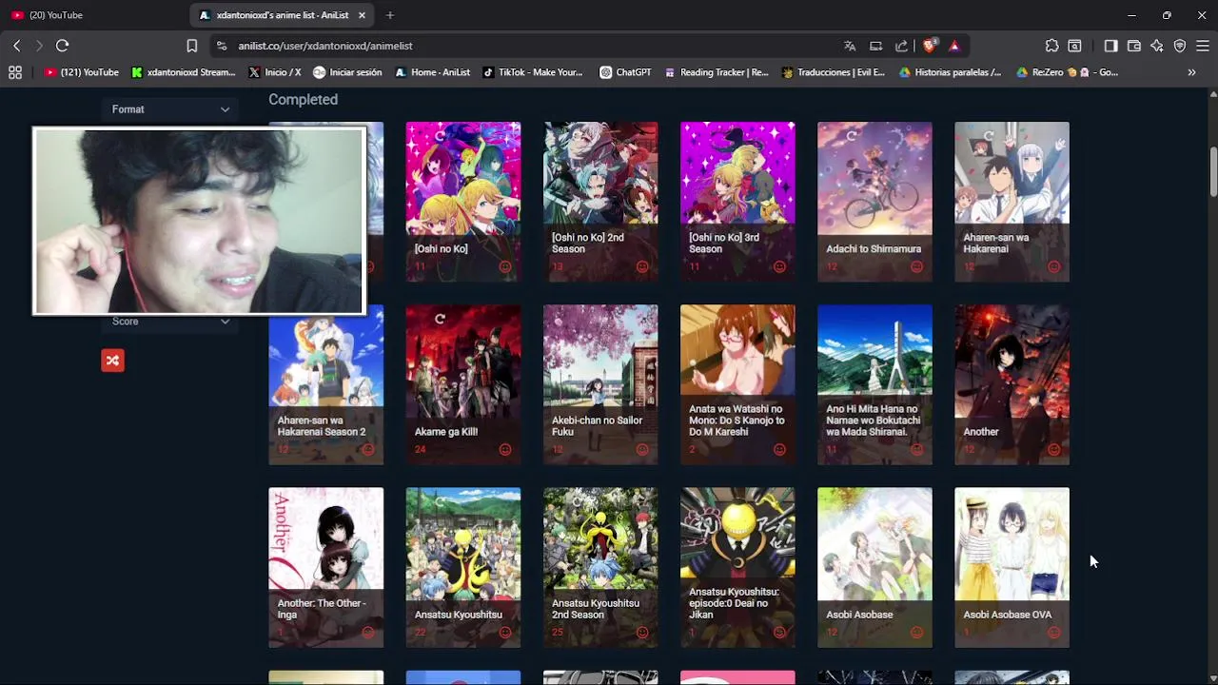Bookmark this page using the bookmark icon
Image resolution: width=1218 pixels, height=685 pixels.
point(191,46)
